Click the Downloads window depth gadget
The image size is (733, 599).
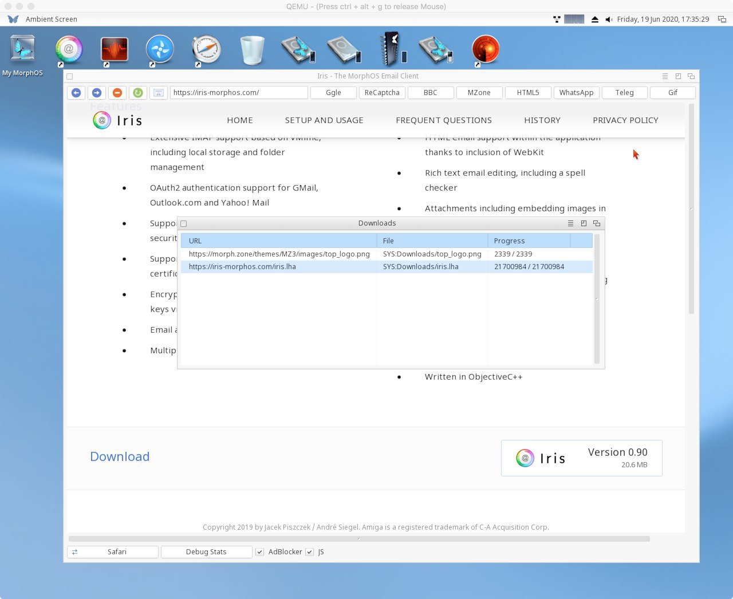pyautogui.click(x=597, y=223)
